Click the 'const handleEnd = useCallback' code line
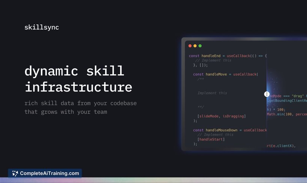 (228, 56)
